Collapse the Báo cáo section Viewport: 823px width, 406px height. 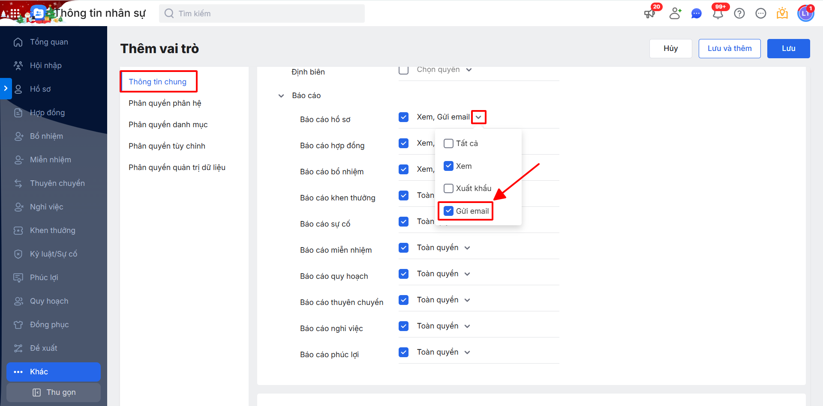[x=281, y=96]
